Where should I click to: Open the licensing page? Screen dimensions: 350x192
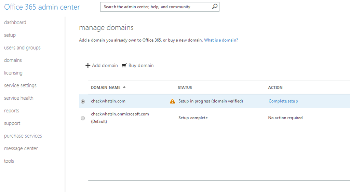(x=13, y=73)
